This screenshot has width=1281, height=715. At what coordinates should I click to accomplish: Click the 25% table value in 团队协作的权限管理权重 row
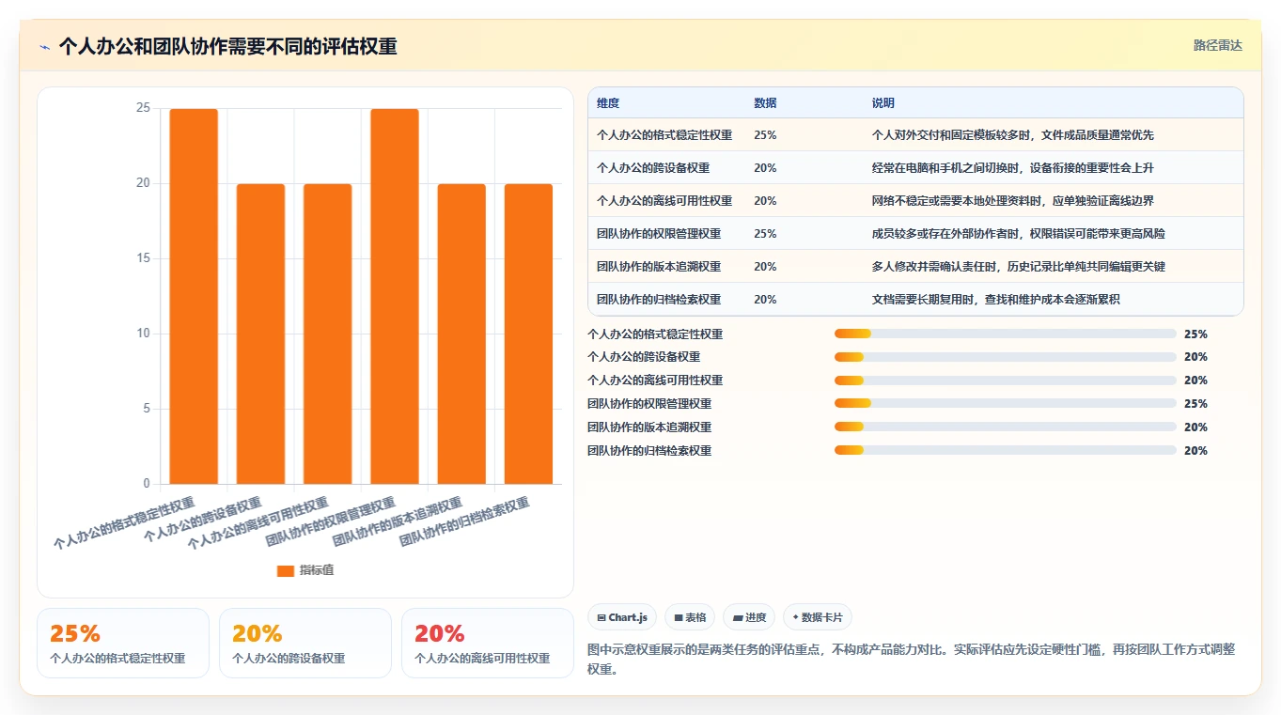point(765,234)
